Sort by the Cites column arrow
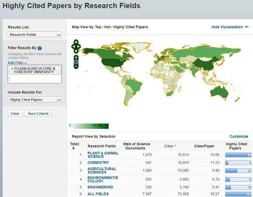This screenshot has height=197, width=253. coord(175,146)
